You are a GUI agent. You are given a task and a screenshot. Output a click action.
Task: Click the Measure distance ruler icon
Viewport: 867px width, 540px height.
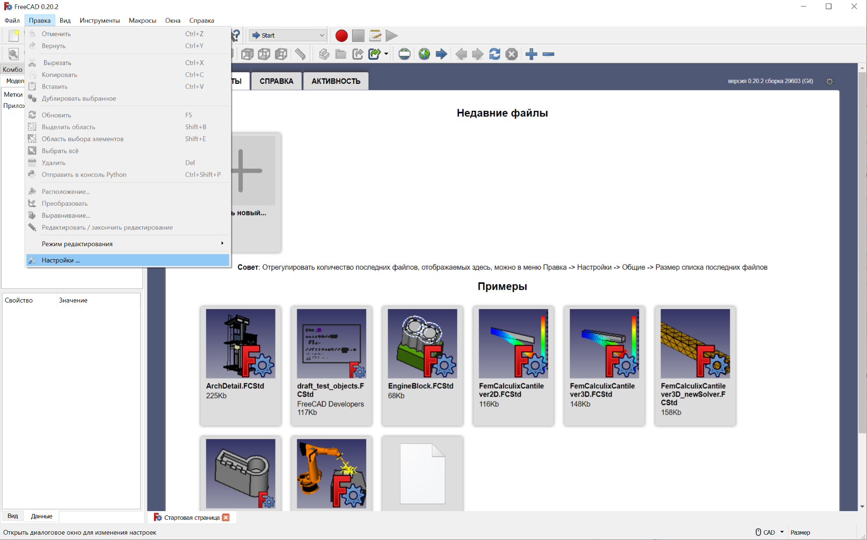pyautogui.click(x=300, y=54)
